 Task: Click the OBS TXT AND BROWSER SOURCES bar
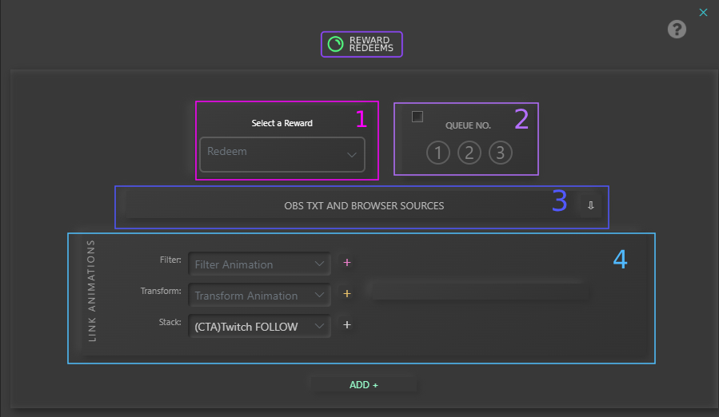364,205
